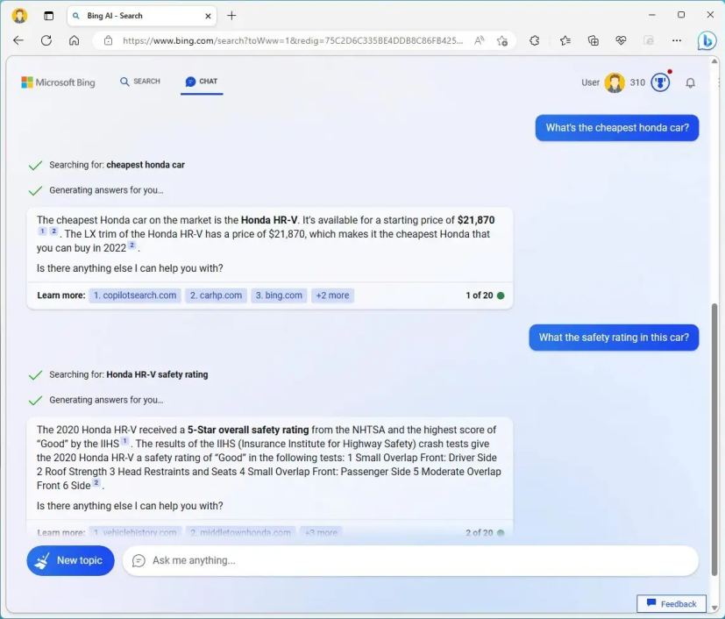Image resolution: width=725 pixels, height=619 pixels.
Task: Open the carhp.com source link
Action: [x=216, y=295]
